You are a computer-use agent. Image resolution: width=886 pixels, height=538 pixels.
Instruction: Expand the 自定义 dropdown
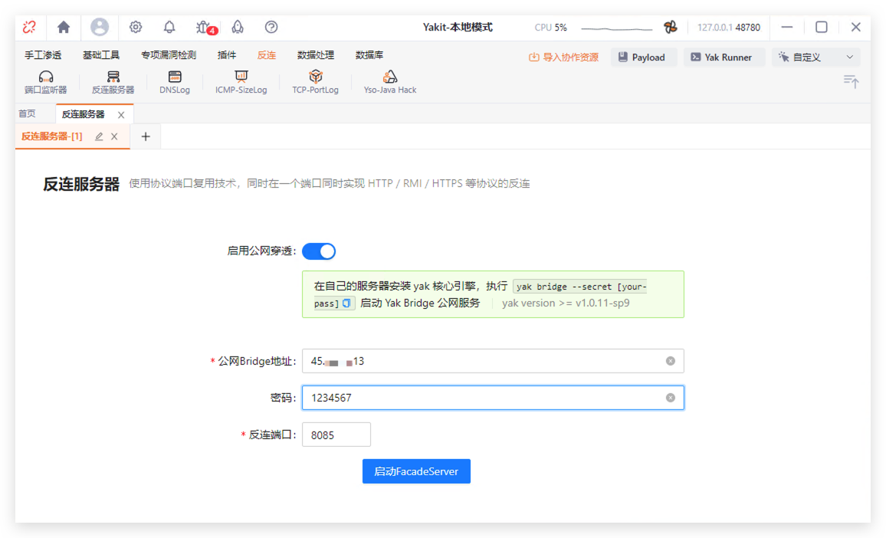coord(815,57)
